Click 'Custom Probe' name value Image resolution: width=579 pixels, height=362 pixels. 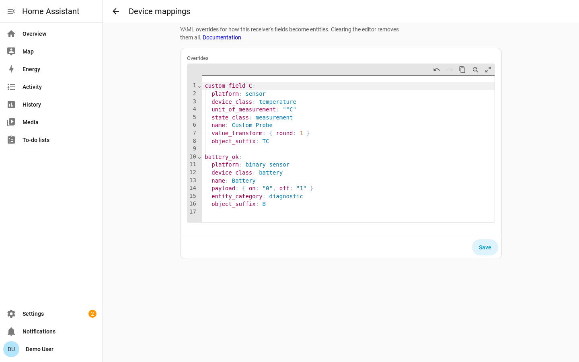pos(252,125)
